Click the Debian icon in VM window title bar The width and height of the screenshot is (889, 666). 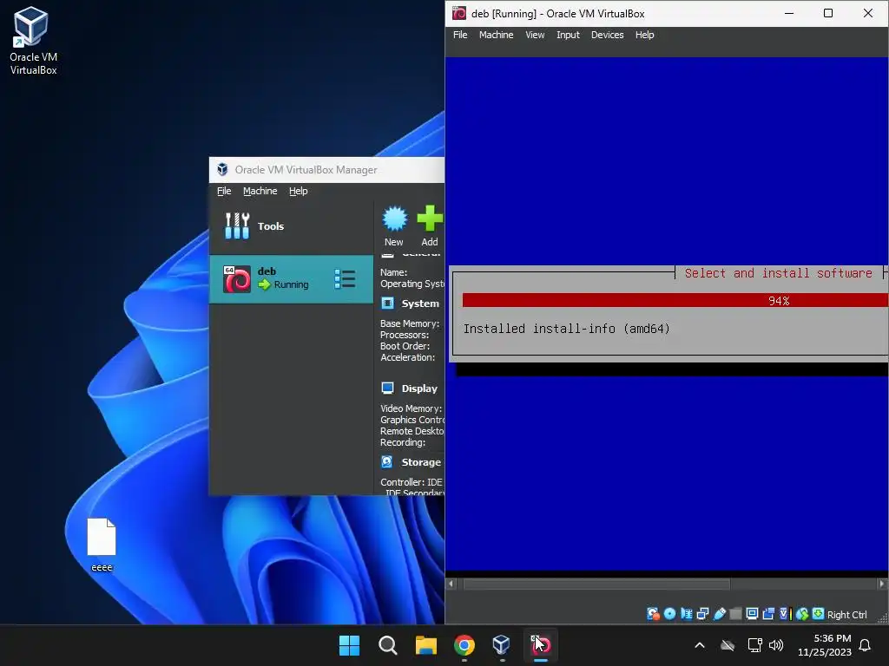pos(459,13)
